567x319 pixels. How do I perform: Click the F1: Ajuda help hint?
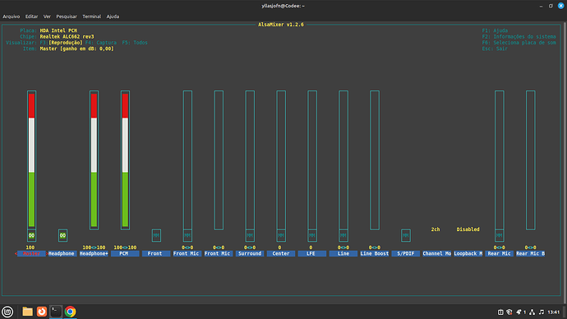pos(495,30)
